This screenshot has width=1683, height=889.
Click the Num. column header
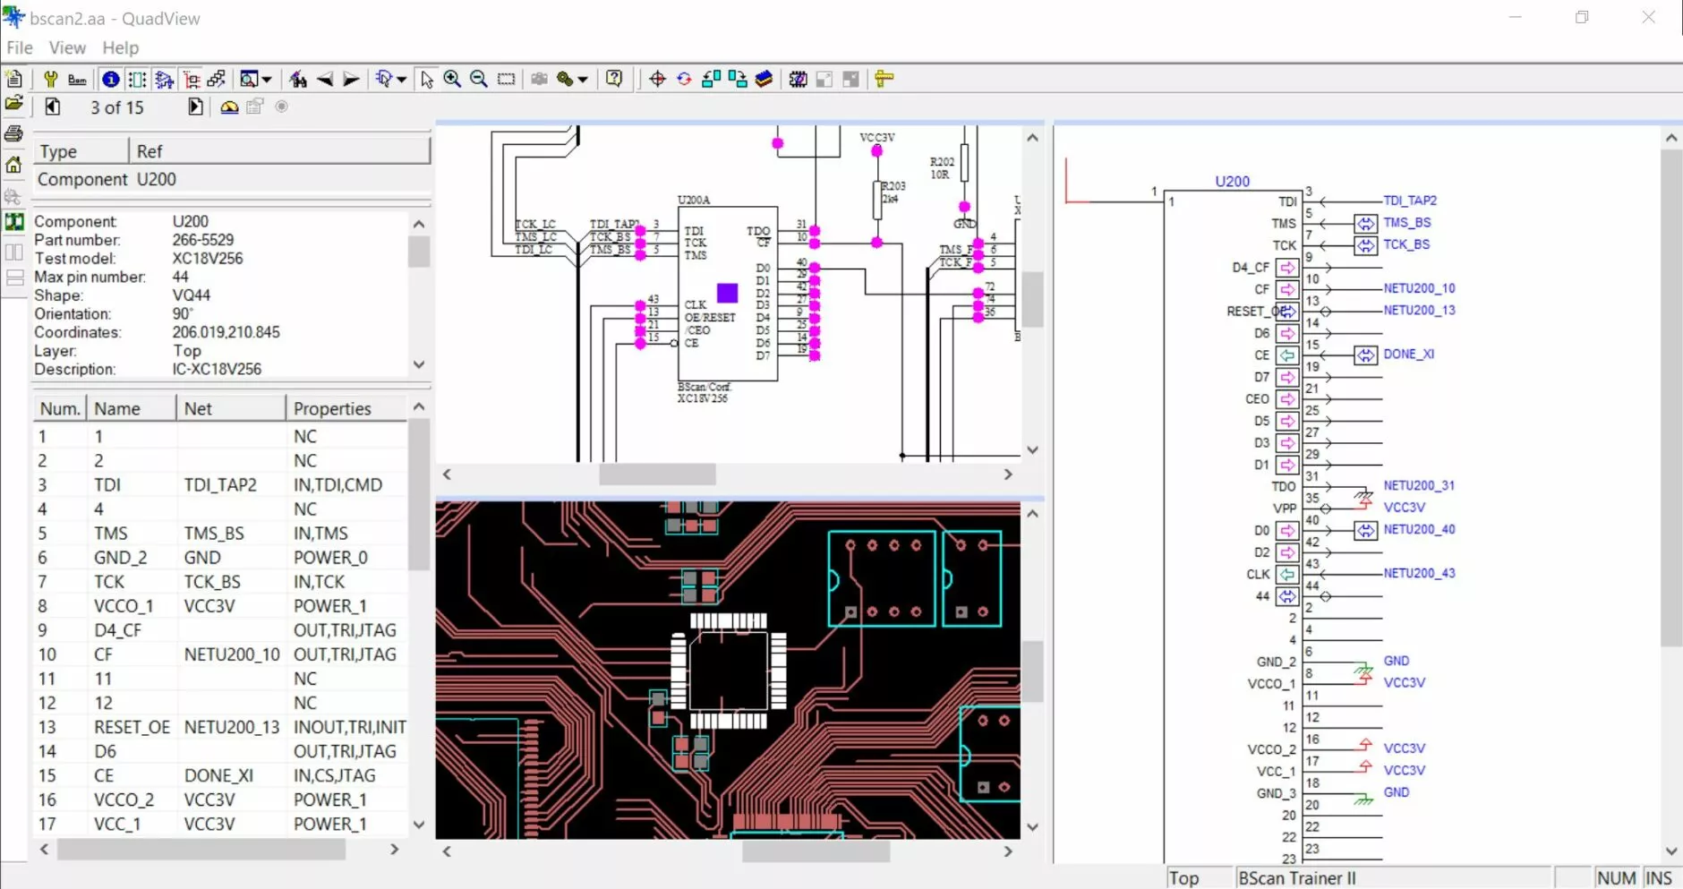point(60,408)
